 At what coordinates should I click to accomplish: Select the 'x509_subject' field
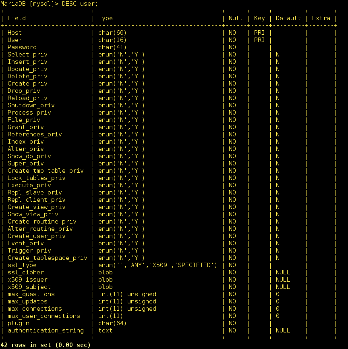pos(29,287)
